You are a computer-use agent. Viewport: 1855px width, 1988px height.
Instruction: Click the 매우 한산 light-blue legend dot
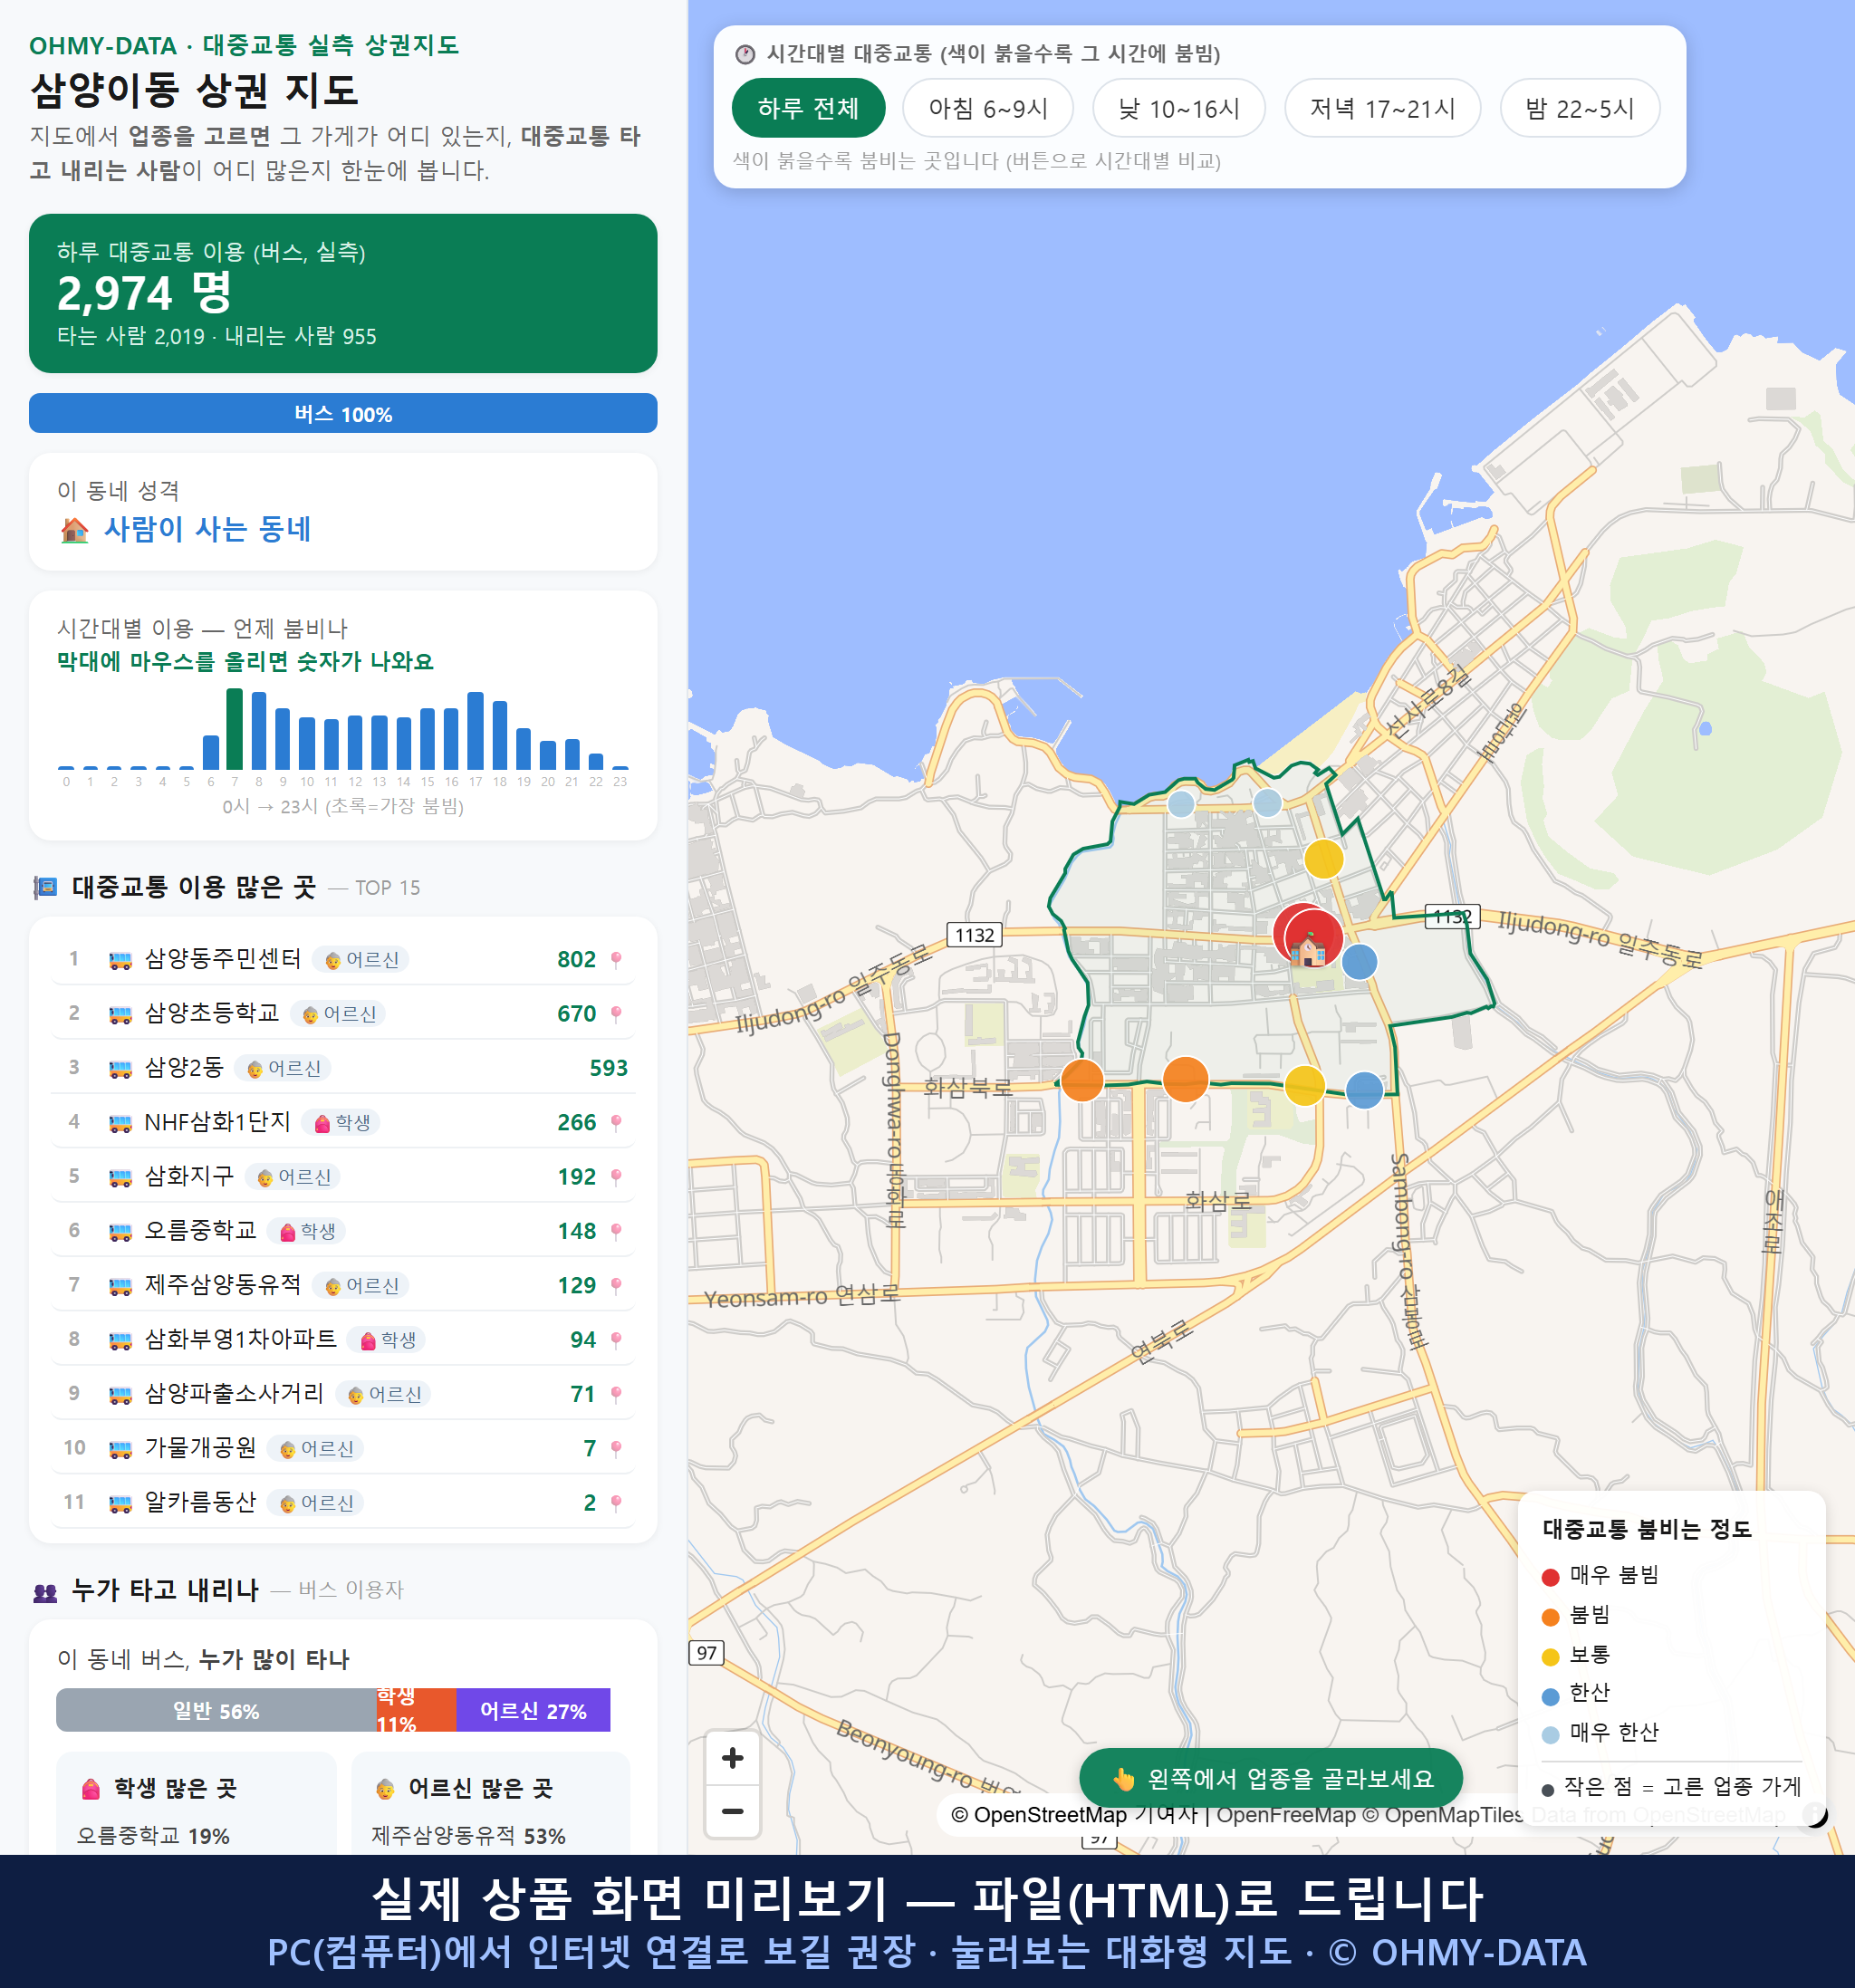click(1551, 1735)
